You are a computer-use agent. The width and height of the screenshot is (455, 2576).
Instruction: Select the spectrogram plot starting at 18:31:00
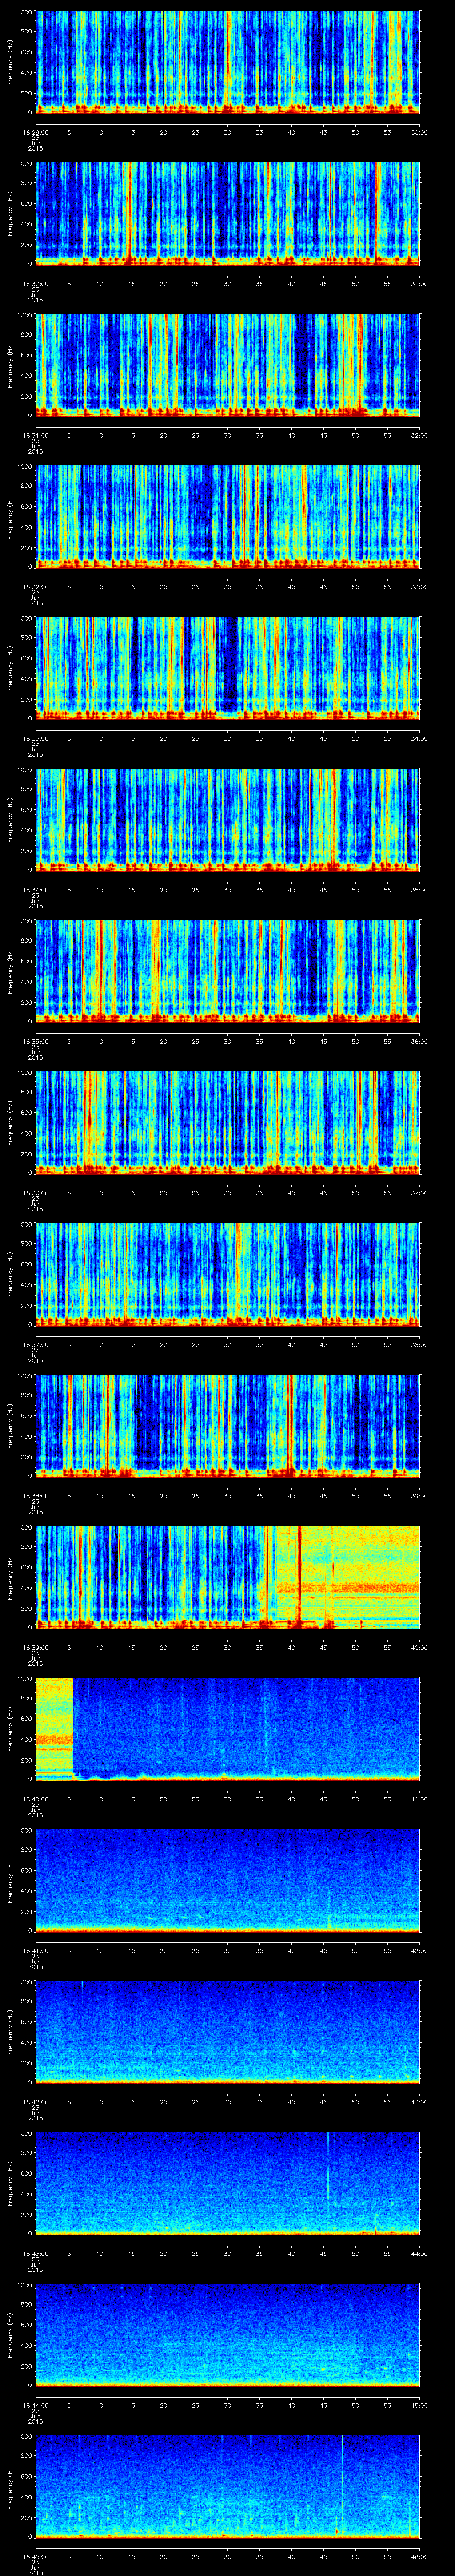tap(227, 366)
